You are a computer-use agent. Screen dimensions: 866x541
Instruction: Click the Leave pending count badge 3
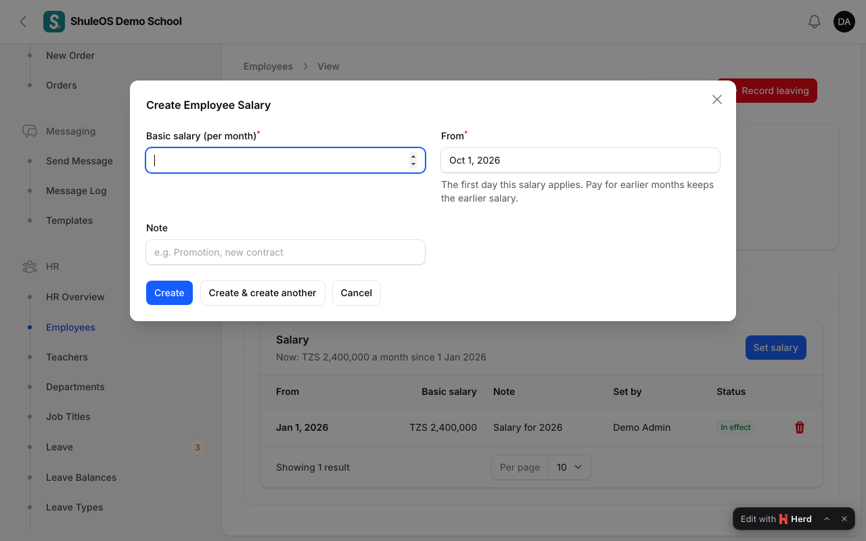(x=197, y=447)
